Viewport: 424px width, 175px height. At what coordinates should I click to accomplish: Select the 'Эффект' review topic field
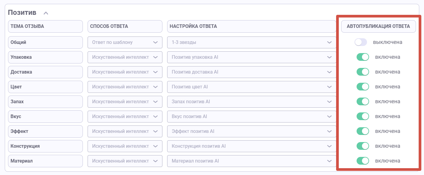(x=45, y=131)
